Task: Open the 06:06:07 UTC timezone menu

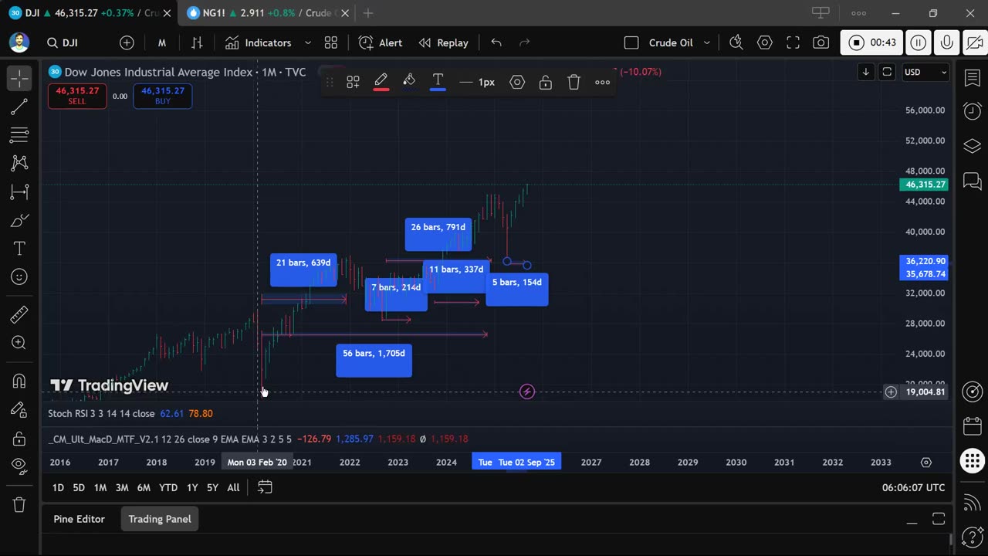Action: [913, 487]
